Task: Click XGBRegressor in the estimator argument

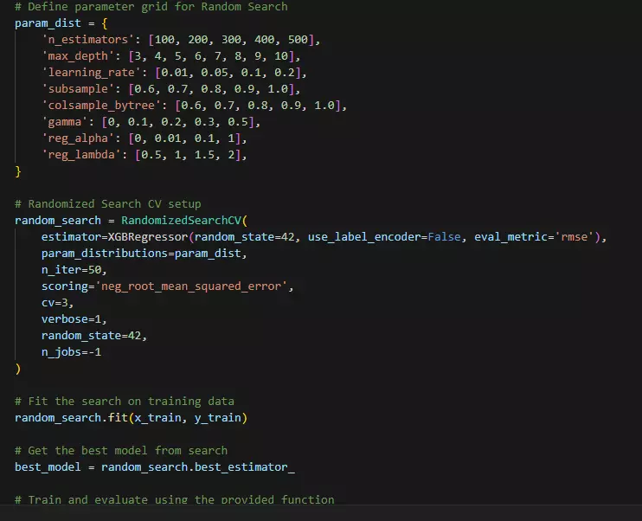Action: (148, 237)
